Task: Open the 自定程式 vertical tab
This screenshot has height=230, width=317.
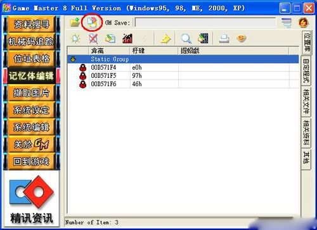Action: coord(306,70)
